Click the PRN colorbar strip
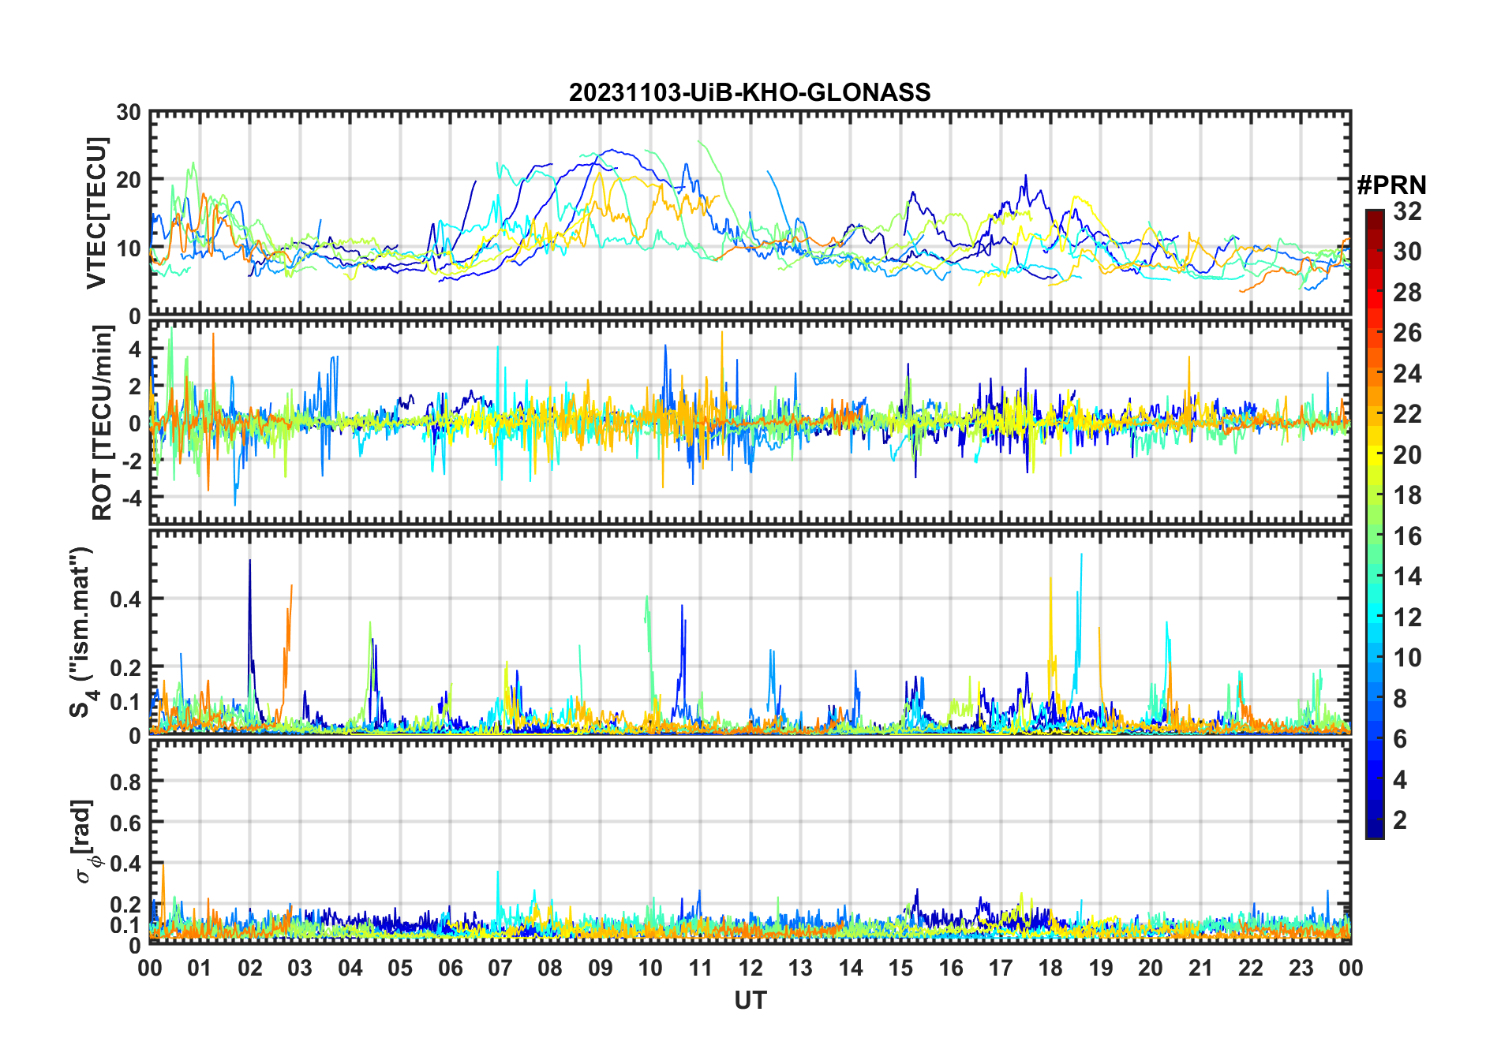The height and width of the screenshot is (1049, 1501). click(1375, 524)
